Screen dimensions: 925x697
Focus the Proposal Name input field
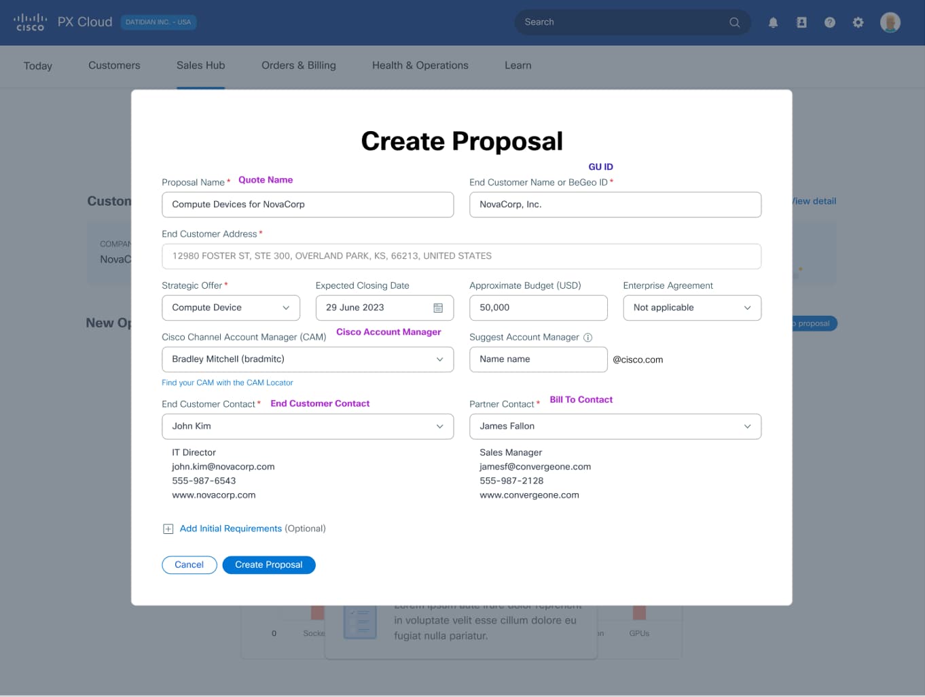(x=308, y=204)
